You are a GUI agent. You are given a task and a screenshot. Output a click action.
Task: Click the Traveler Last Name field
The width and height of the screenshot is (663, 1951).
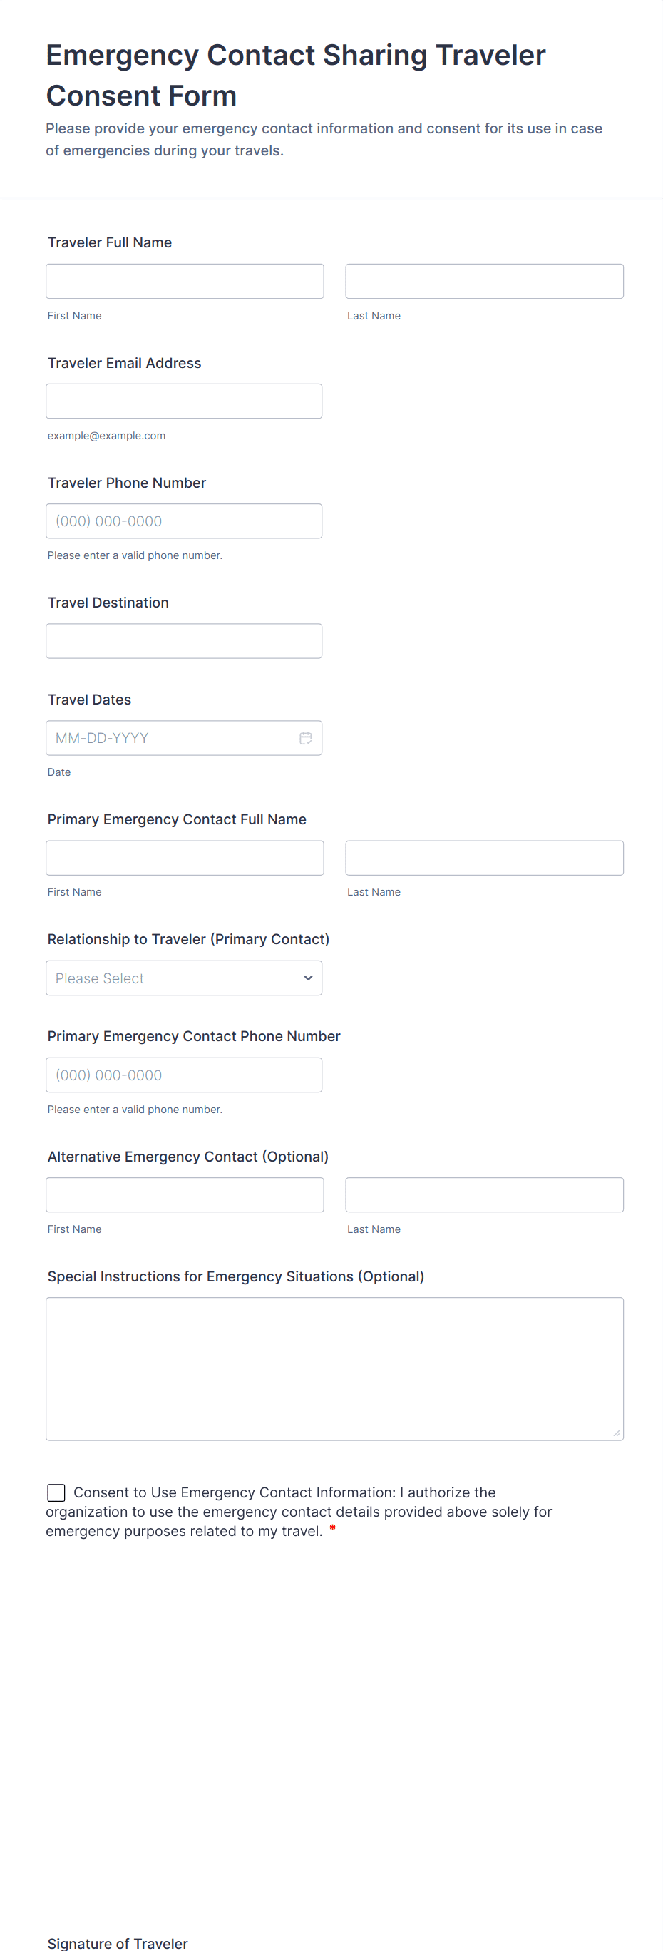point(483,281)
